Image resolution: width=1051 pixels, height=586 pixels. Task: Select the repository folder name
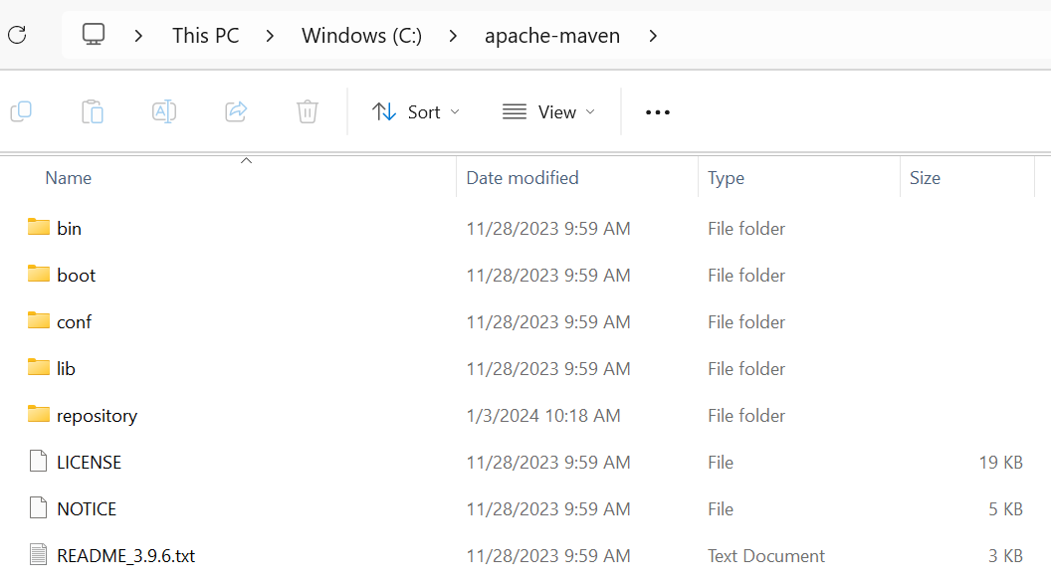(98, 416)
